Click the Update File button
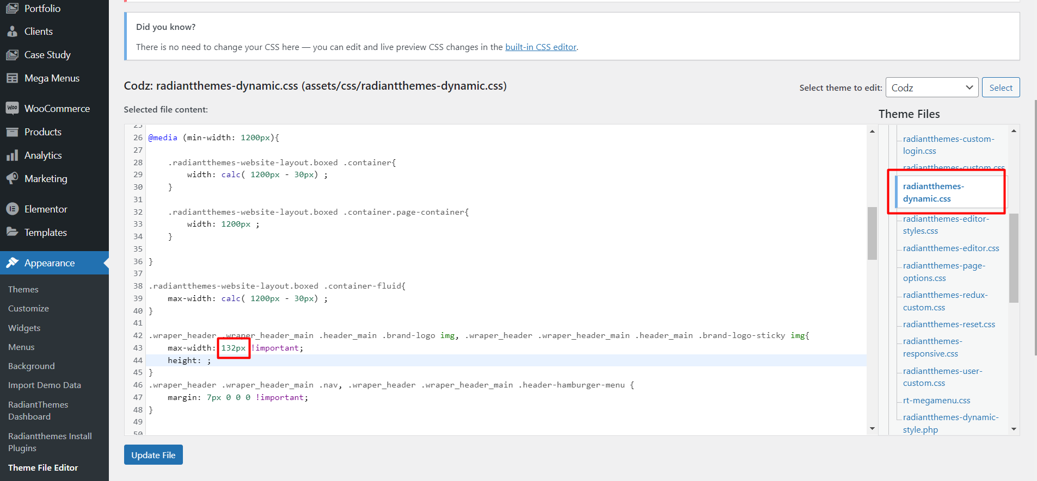1037x481 pixels. click(154, 455)
